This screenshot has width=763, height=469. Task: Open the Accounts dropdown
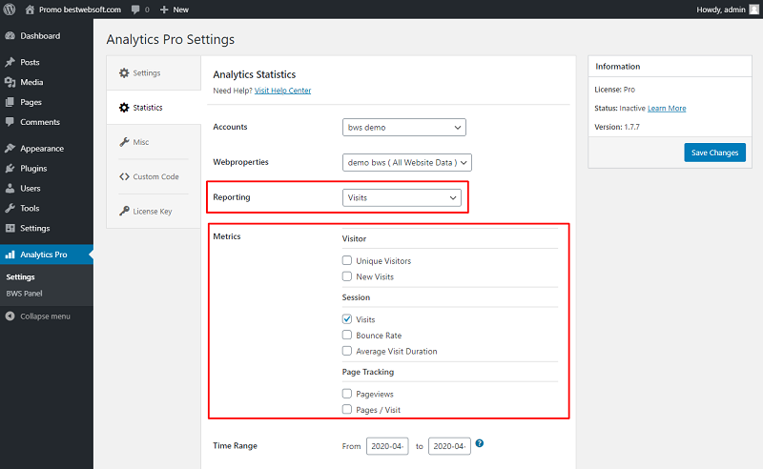click(x=403, y=128)
